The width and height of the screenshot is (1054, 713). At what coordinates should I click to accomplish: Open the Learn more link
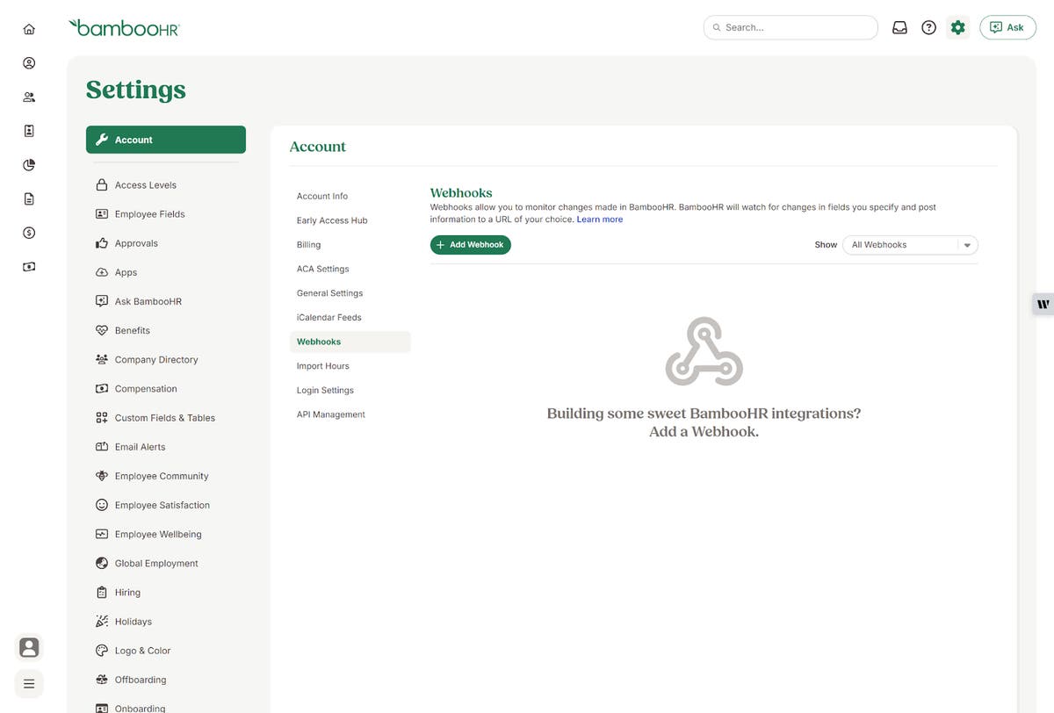600,219
